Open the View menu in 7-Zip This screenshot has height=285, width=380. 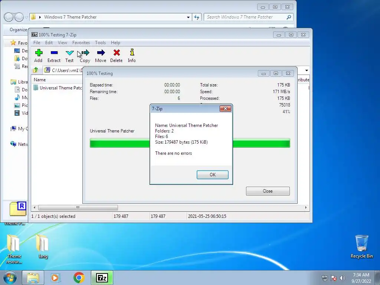pos(62,43)
